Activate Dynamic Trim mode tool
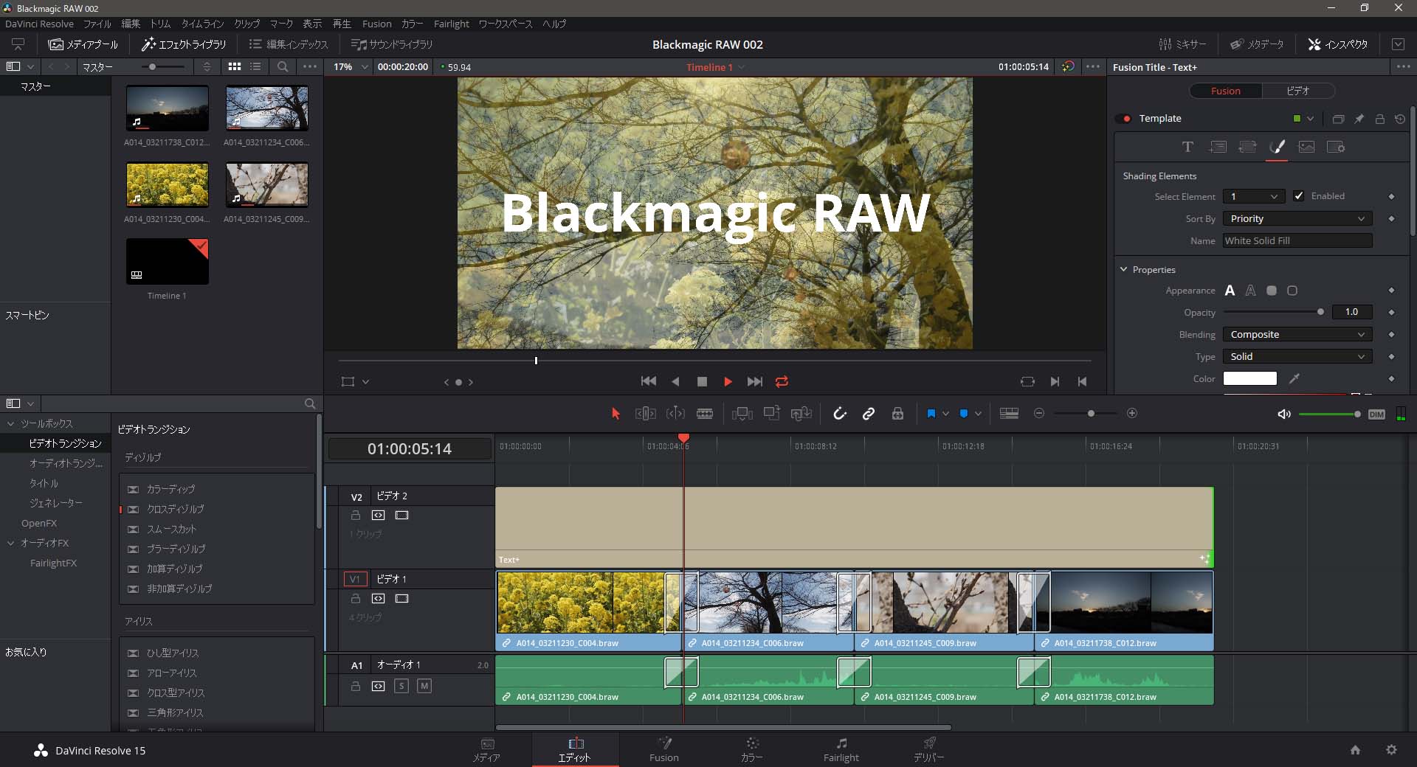Viewport: 1417px width, 767px height. (x=675, y=414)
